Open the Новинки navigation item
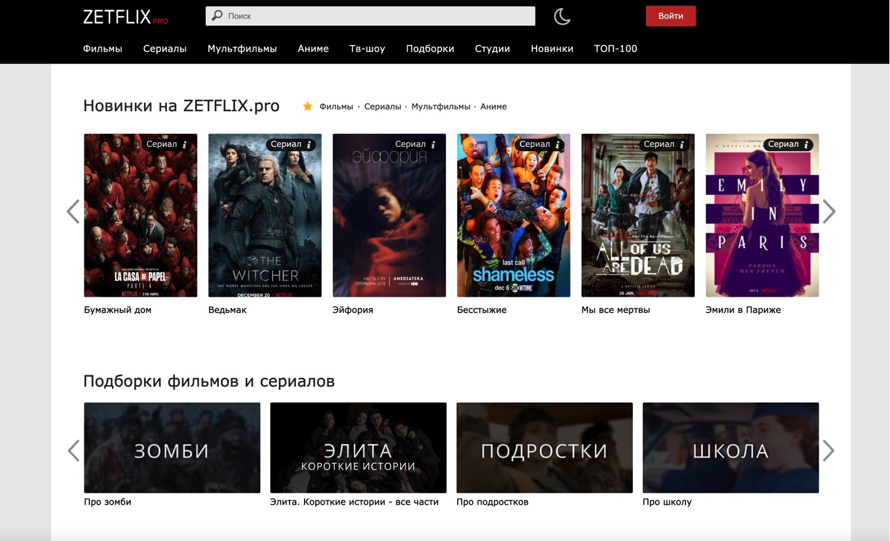The width and height of the screenshot is (890, 541). 552,49
